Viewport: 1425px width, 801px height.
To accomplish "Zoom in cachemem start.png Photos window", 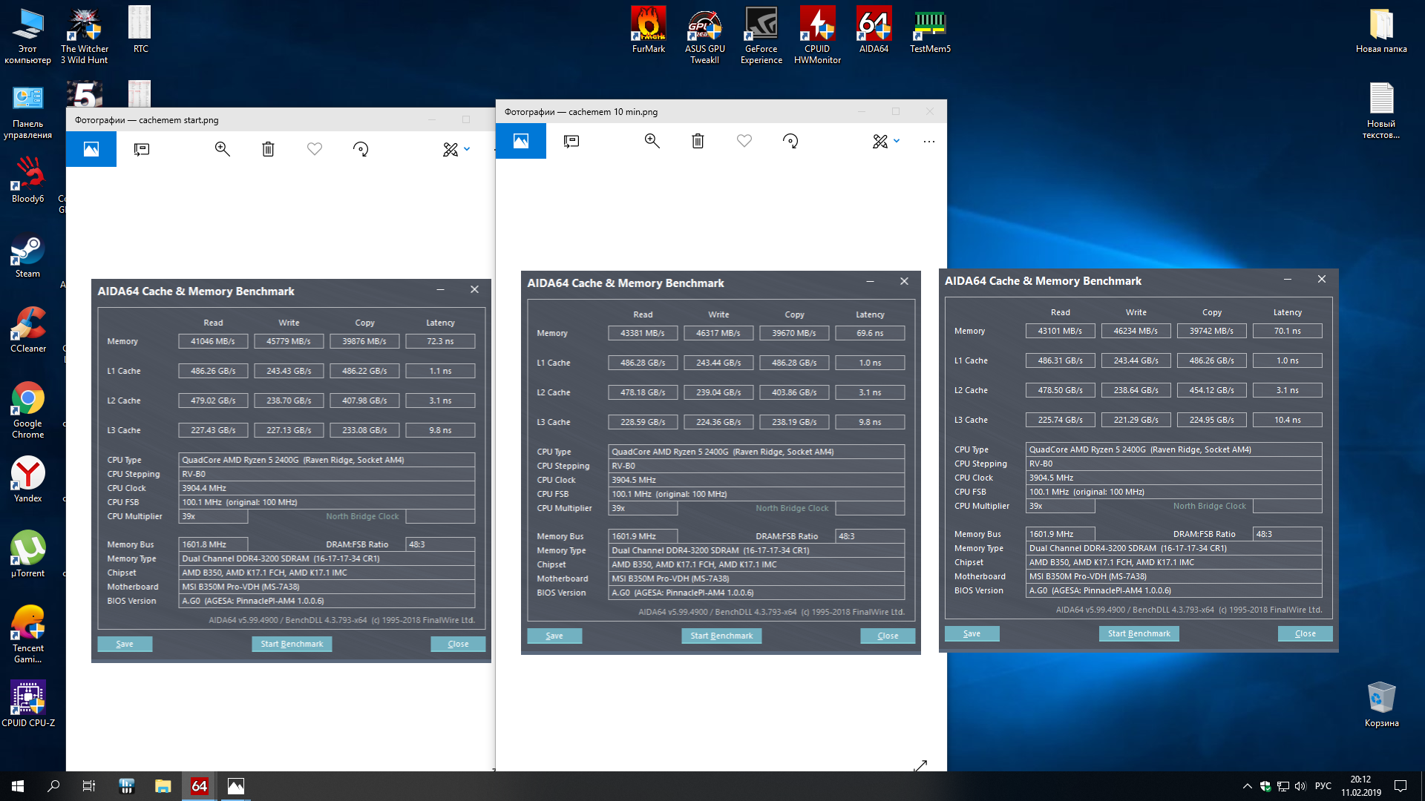I will point(222,149).
